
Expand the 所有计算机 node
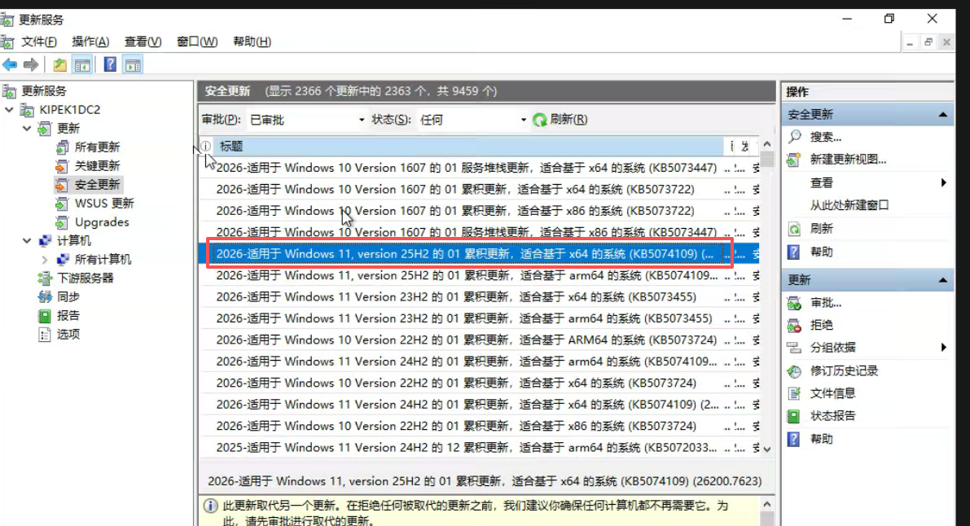[45, 260]
